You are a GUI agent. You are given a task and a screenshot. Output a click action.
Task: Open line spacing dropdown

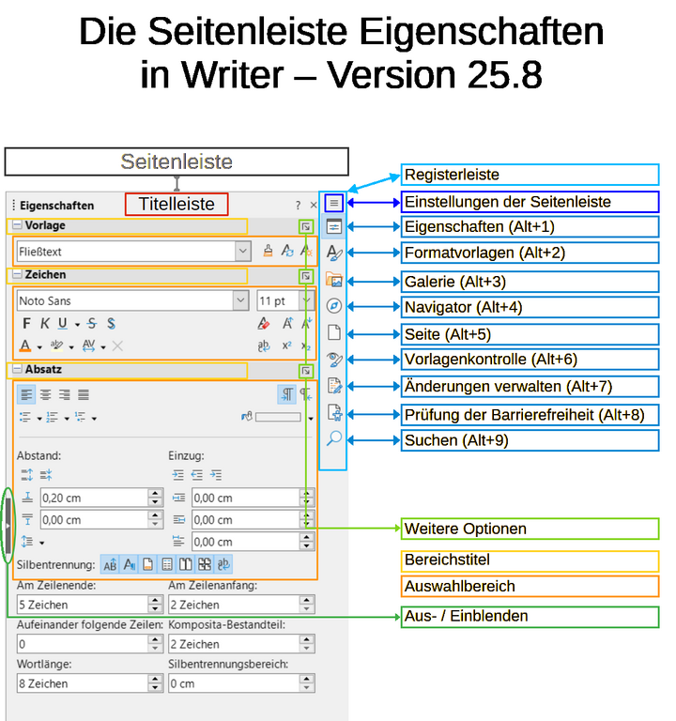42,543
